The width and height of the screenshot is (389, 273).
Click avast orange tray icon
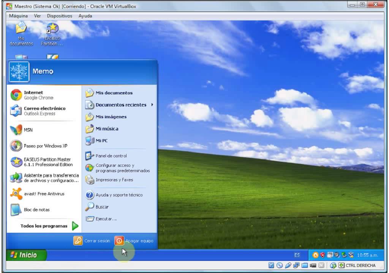(x=315, y=255)
